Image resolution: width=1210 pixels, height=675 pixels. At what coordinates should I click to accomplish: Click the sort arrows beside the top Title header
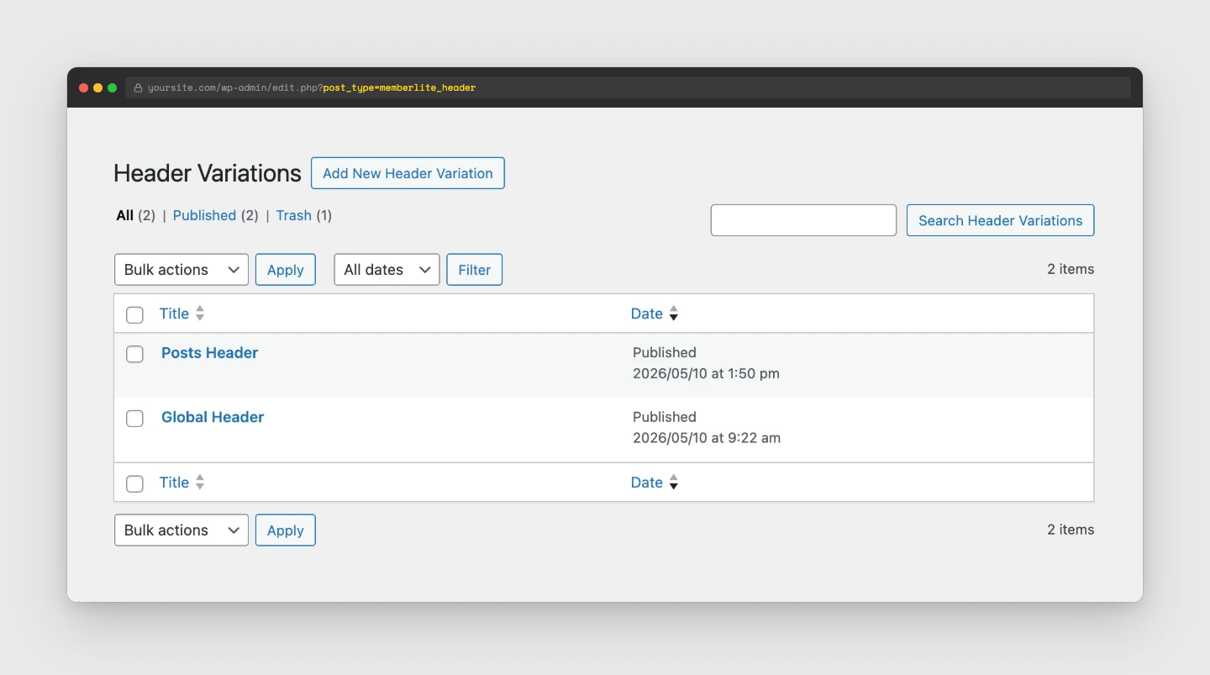(x=200, y=314)
